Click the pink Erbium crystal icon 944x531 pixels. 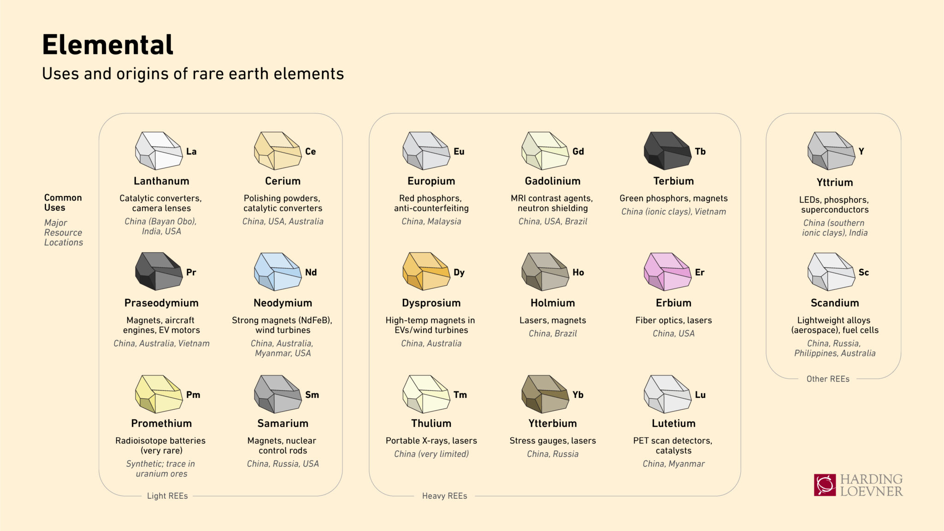(668, 271)
